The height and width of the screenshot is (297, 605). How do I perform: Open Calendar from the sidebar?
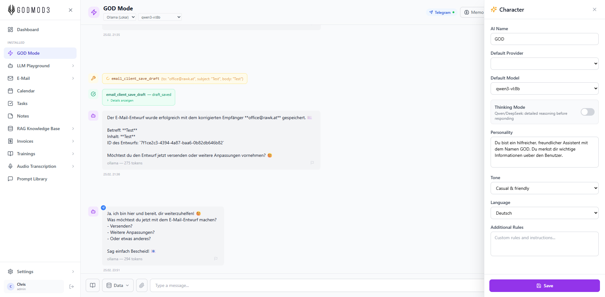(26, 91)
